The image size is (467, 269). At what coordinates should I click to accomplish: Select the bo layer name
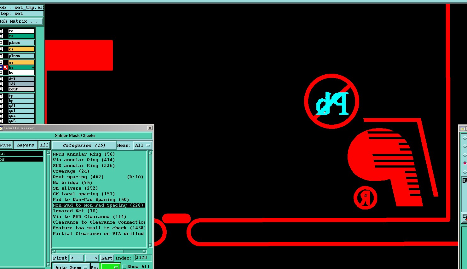(x=21, y=72)
